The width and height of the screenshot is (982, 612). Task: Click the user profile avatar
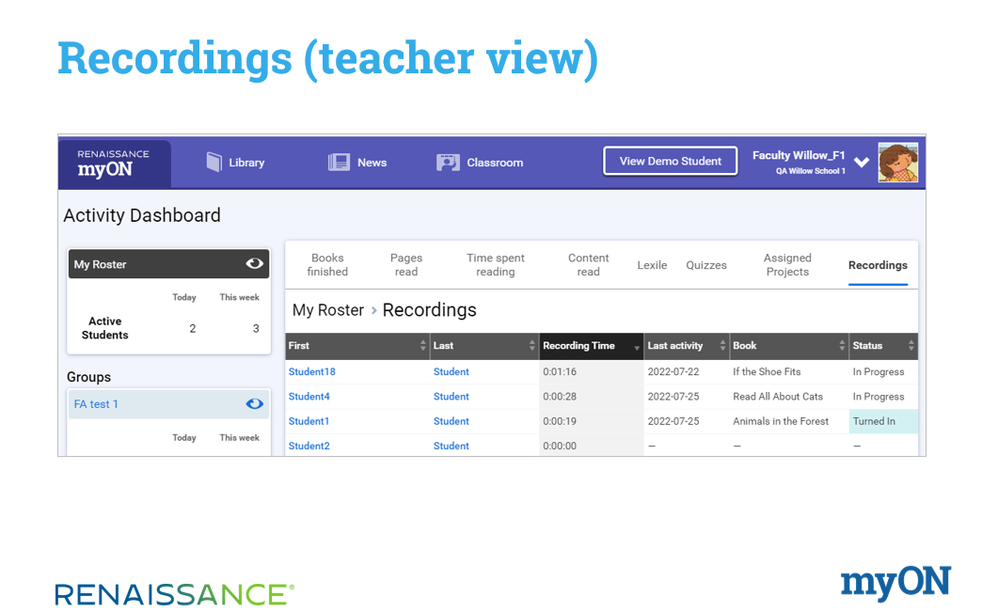click(x=898, y=162)
